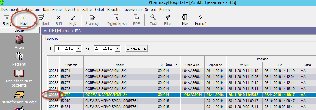This screenshot has height=110, width=316.
Task: Expand the Od date dropdown
Action: click(x=79, y=48)
